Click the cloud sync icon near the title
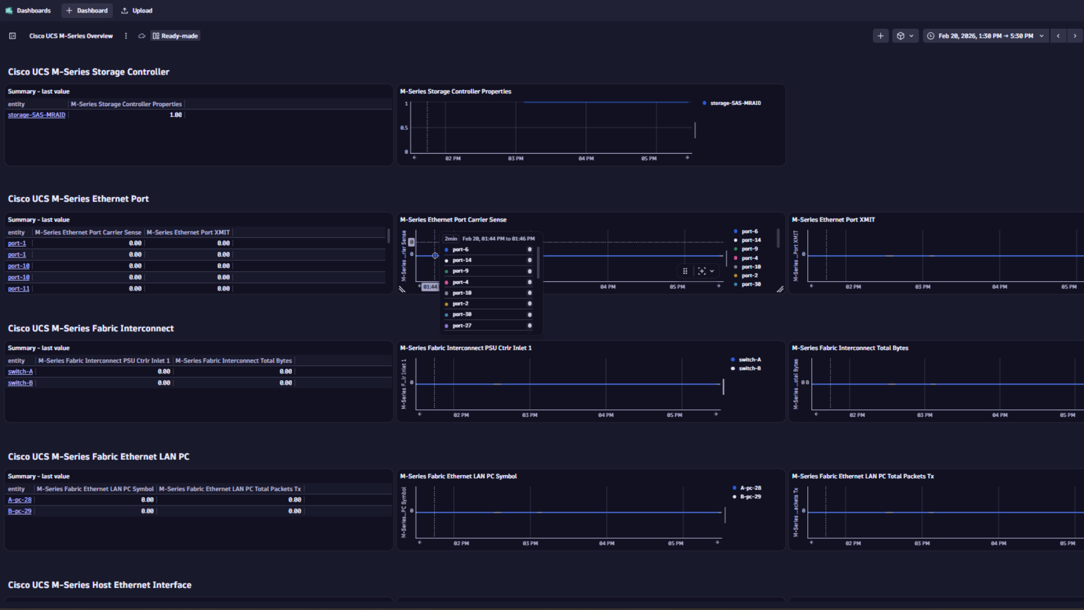 click(142, 36)
